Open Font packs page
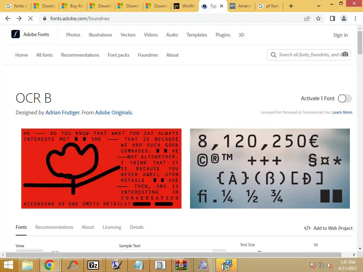Screen dimensions: 363x272 118,55
